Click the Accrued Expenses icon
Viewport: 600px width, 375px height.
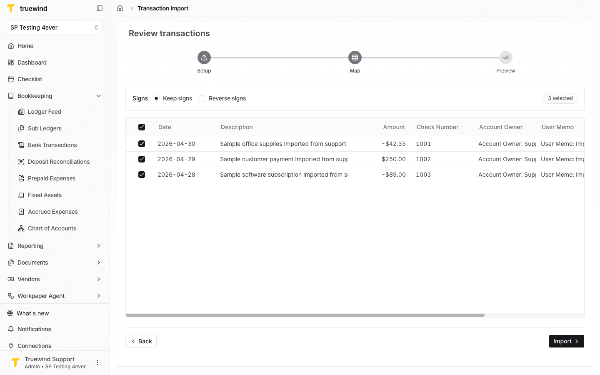click(x=21, y=212)
